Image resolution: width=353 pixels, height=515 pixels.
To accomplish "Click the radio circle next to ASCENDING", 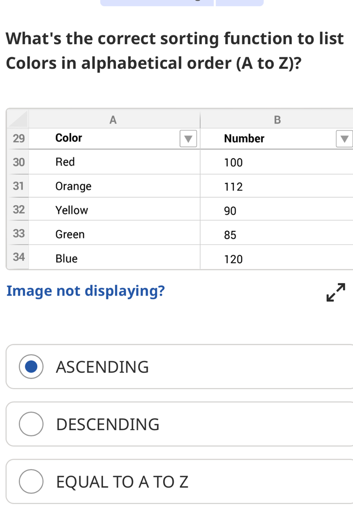I will pyautogui.click(x=31, y=367).
